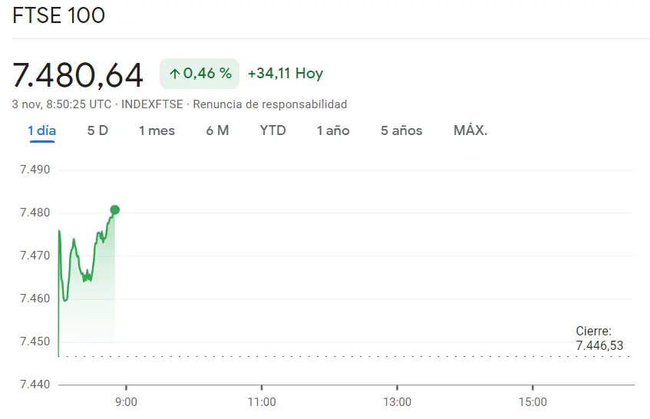This screenshot has height=419, width=650.
Task: Switch to the 1 año tab
Action: click(x=333, y=130)
